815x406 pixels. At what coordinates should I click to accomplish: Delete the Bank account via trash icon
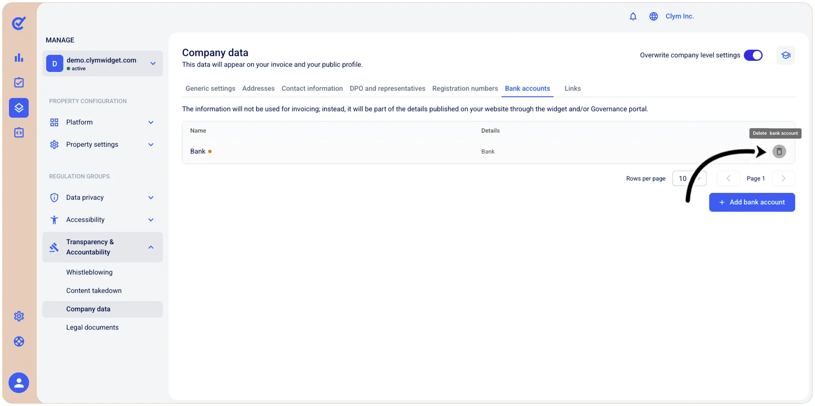pyautogui.click(x=779, y=151)
